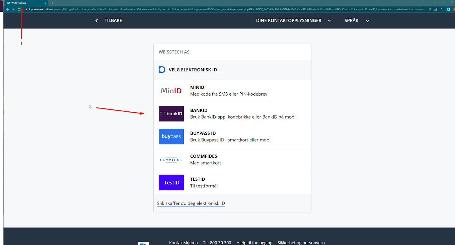Open a new browser tab
Image resolution: width=455 pixels, height=245 pixels.
[52, 3]
